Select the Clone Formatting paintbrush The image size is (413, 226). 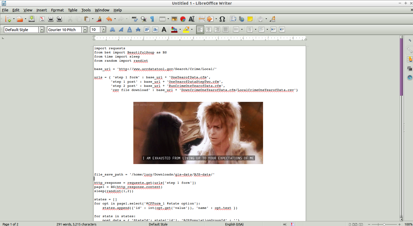tap(99, 19)
